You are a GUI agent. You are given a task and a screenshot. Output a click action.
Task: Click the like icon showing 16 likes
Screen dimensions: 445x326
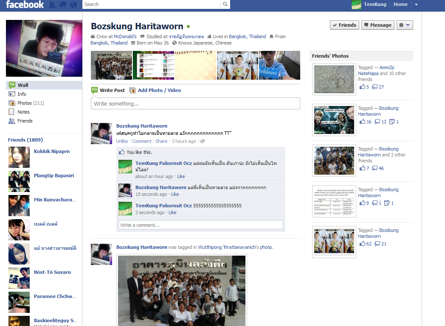coord(363,122)
